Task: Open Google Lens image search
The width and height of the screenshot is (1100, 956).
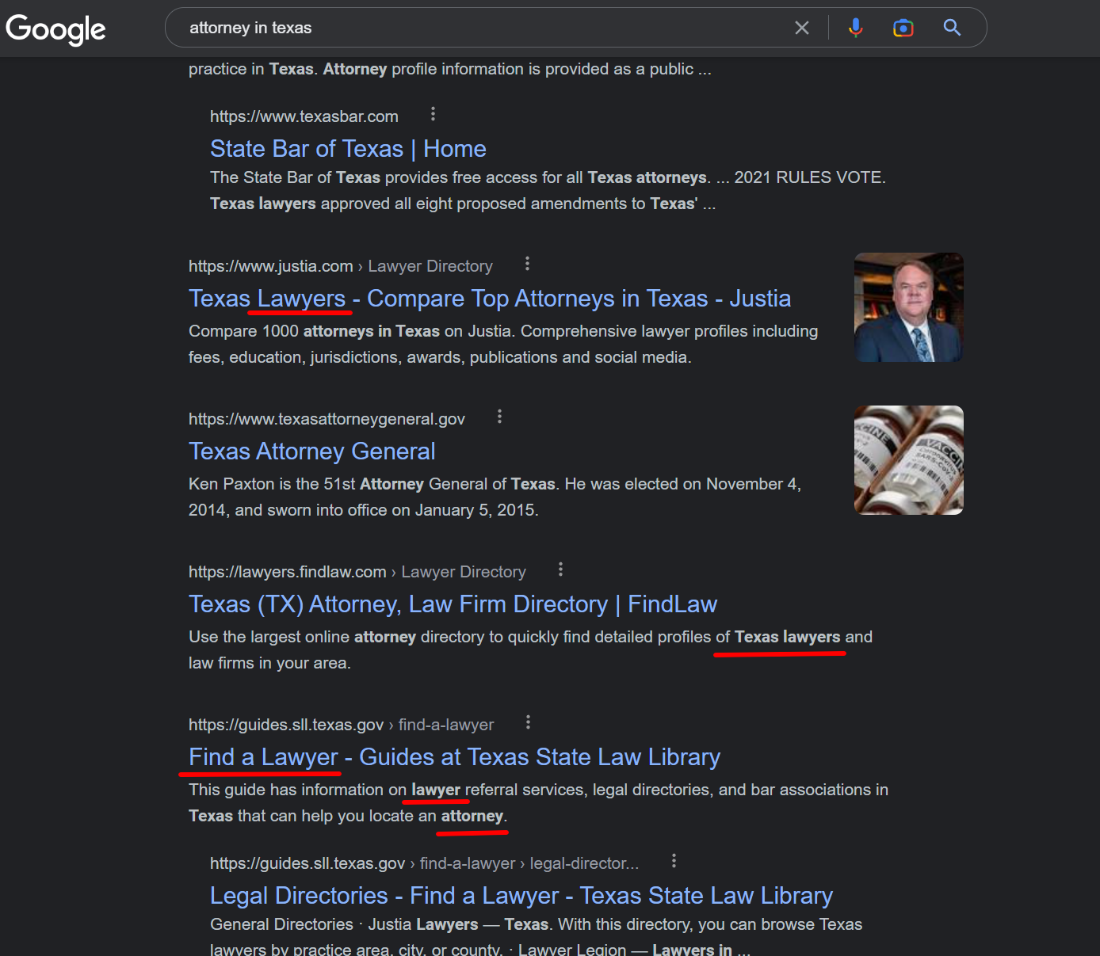Action: [903, 28]
